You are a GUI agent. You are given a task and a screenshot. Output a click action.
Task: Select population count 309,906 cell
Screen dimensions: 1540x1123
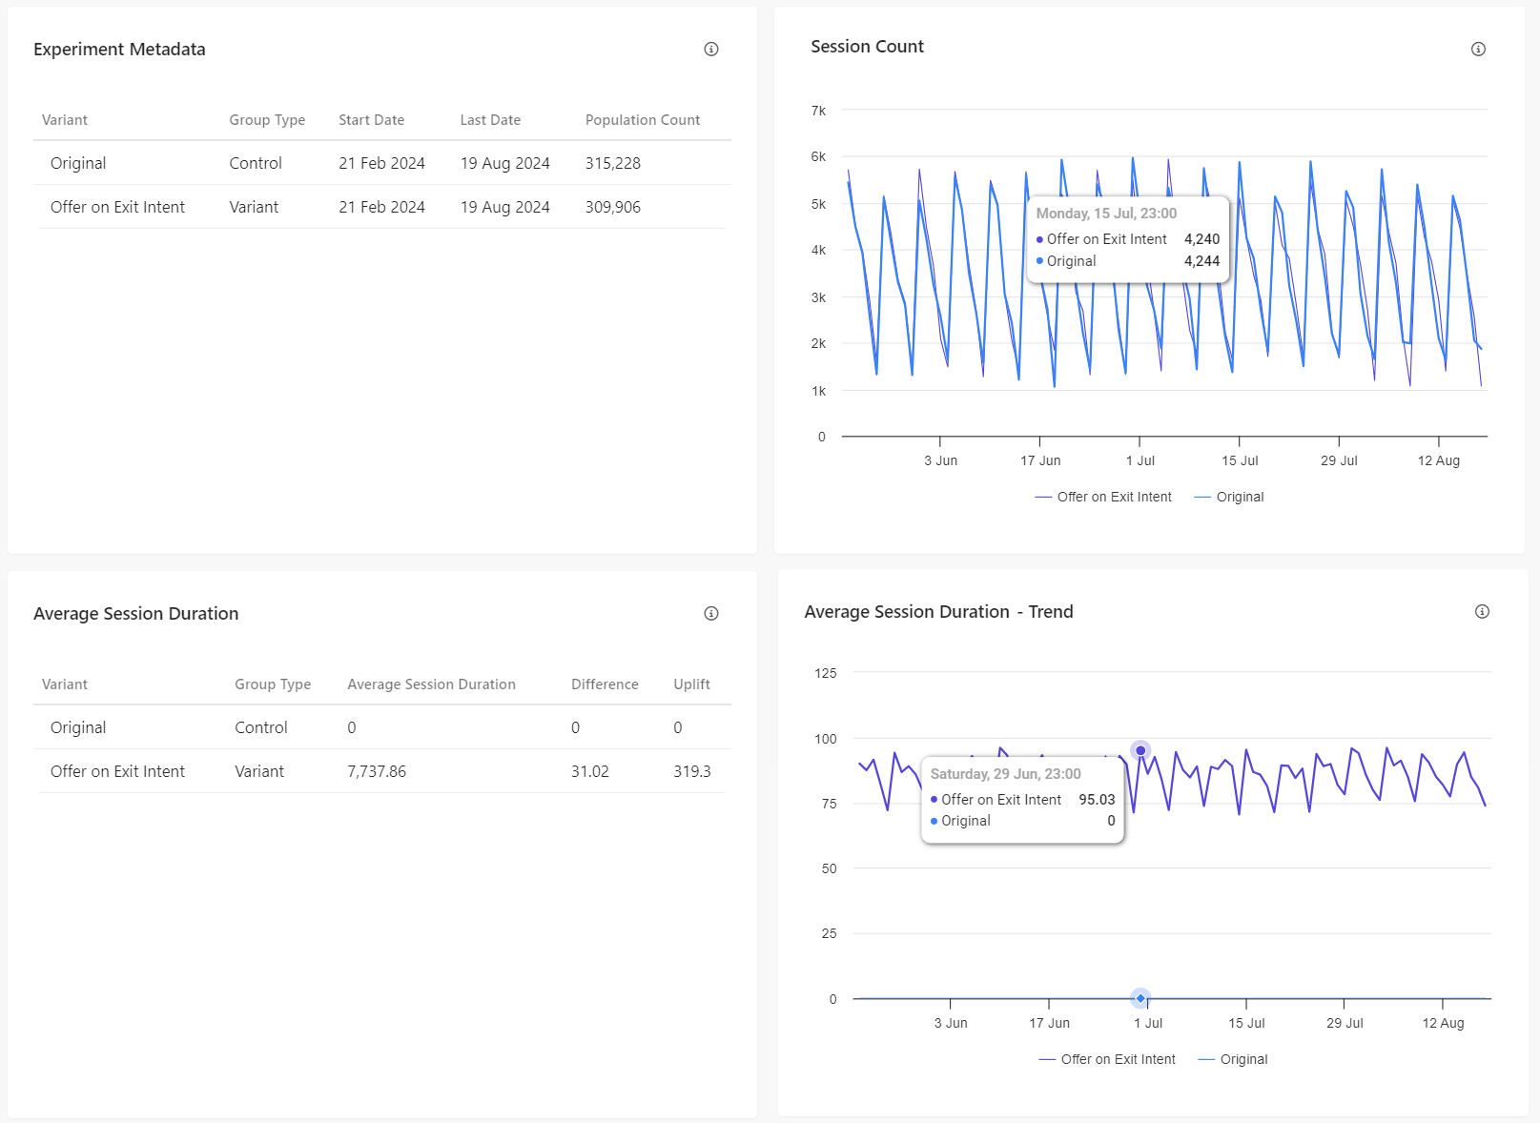click(613, 207)
